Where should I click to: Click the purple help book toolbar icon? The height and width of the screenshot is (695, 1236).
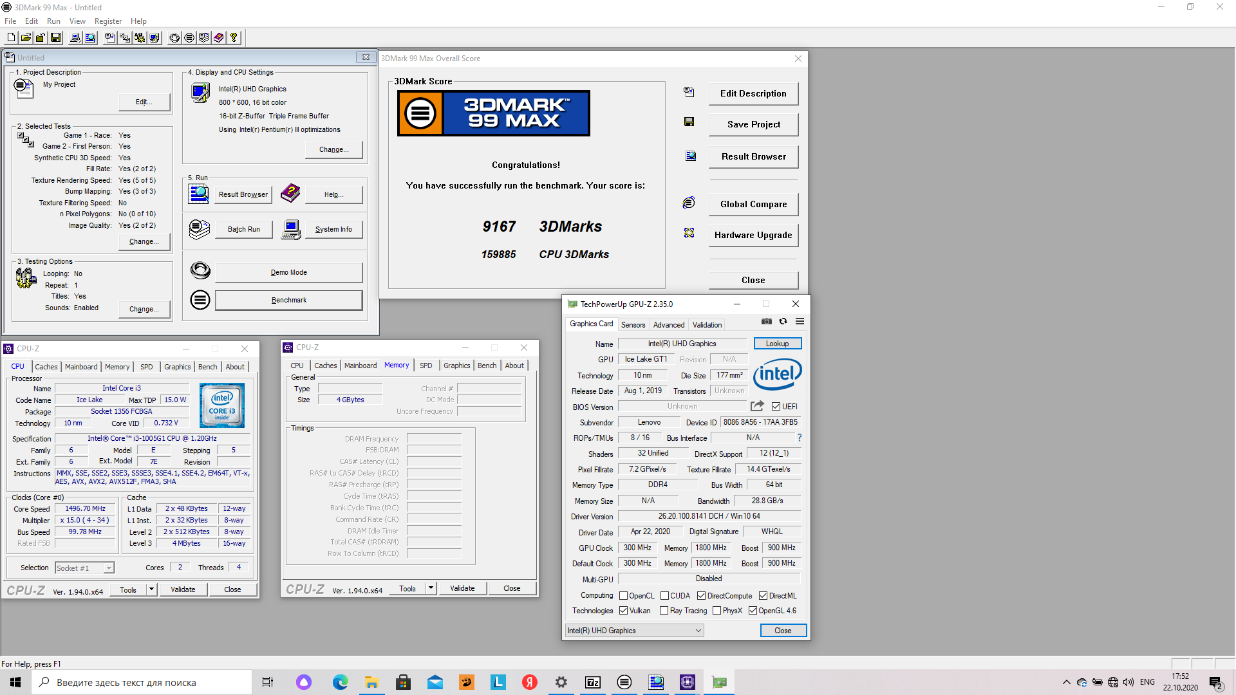[219, 38]
